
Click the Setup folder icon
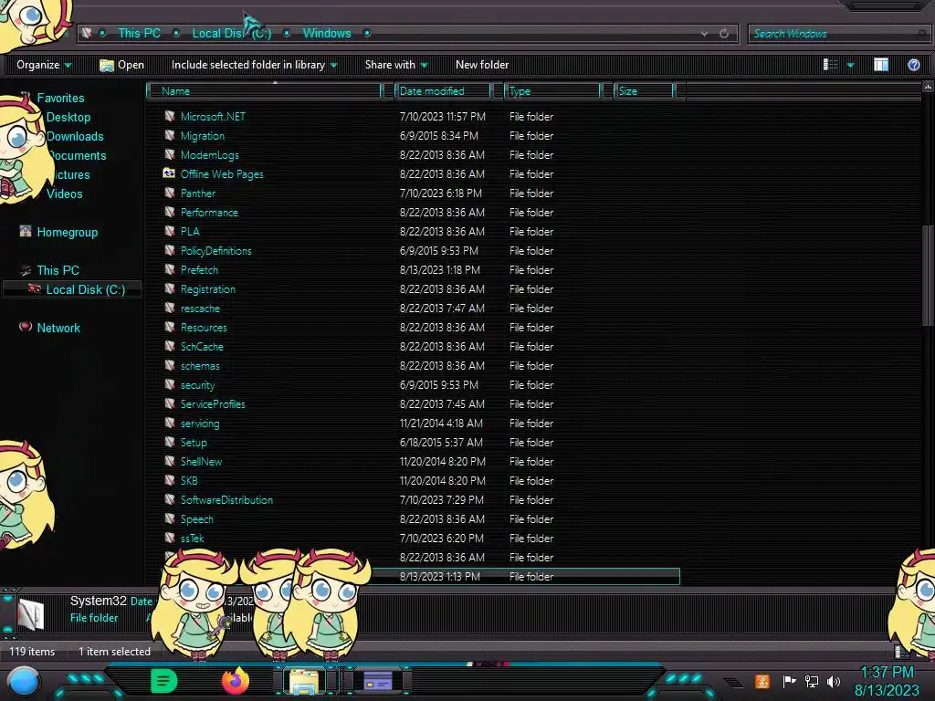click(169, 442)
